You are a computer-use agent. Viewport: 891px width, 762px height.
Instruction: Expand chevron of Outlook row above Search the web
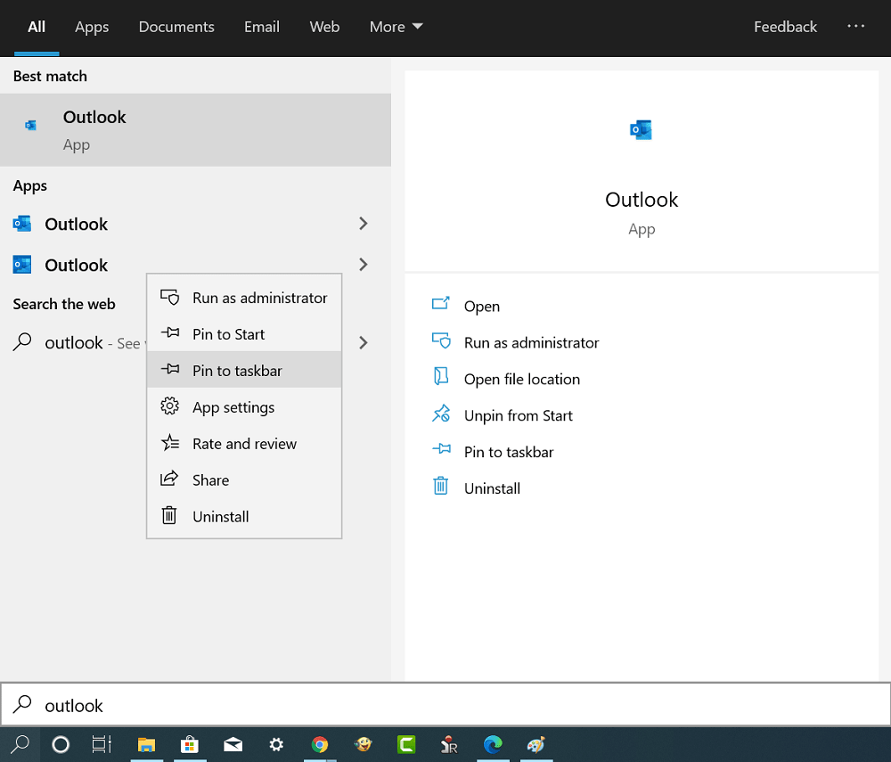click(x=364, y=265)
